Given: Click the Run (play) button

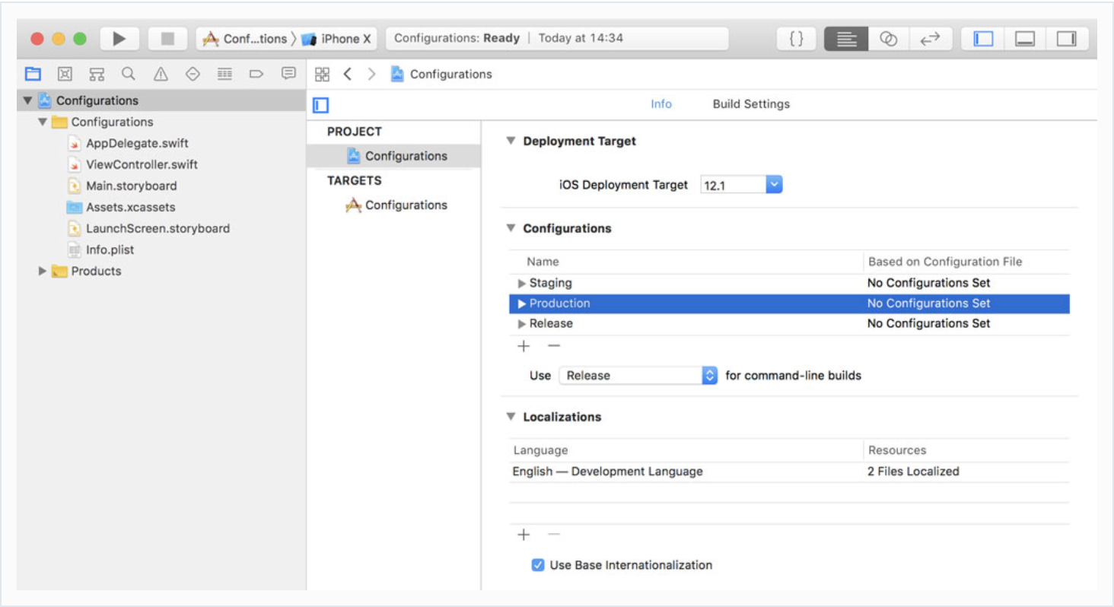Looking at the screenshot, I should point(119,39).
